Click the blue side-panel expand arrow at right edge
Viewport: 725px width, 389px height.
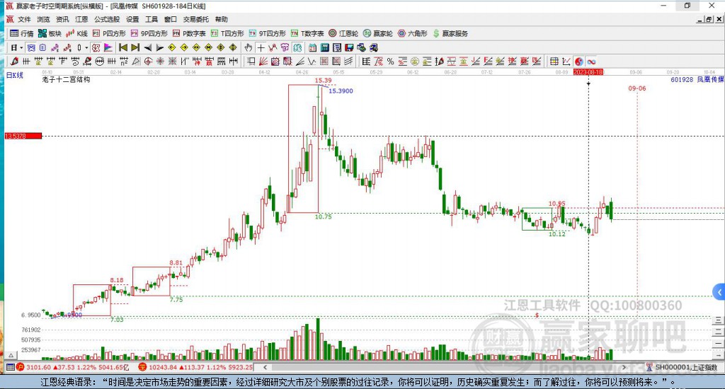pyautogui.click(x=719, y=292)
